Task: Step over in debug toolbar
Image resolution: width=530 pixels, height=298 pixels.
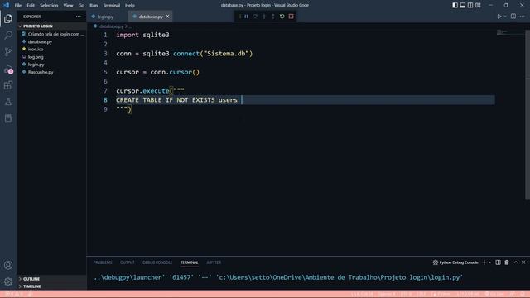Action: pos(255,17)
